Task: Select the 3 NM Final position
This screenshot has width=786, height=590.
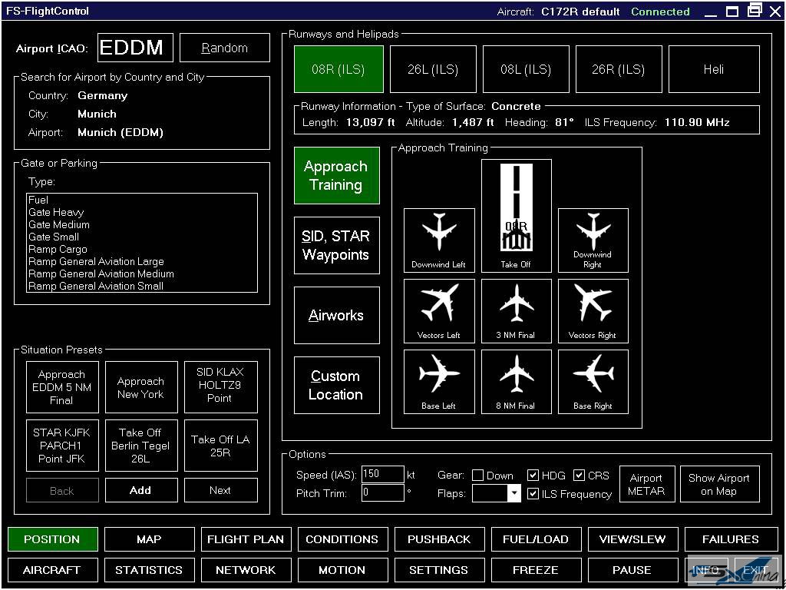Action: pyautogui.click(x=517, y=311)
